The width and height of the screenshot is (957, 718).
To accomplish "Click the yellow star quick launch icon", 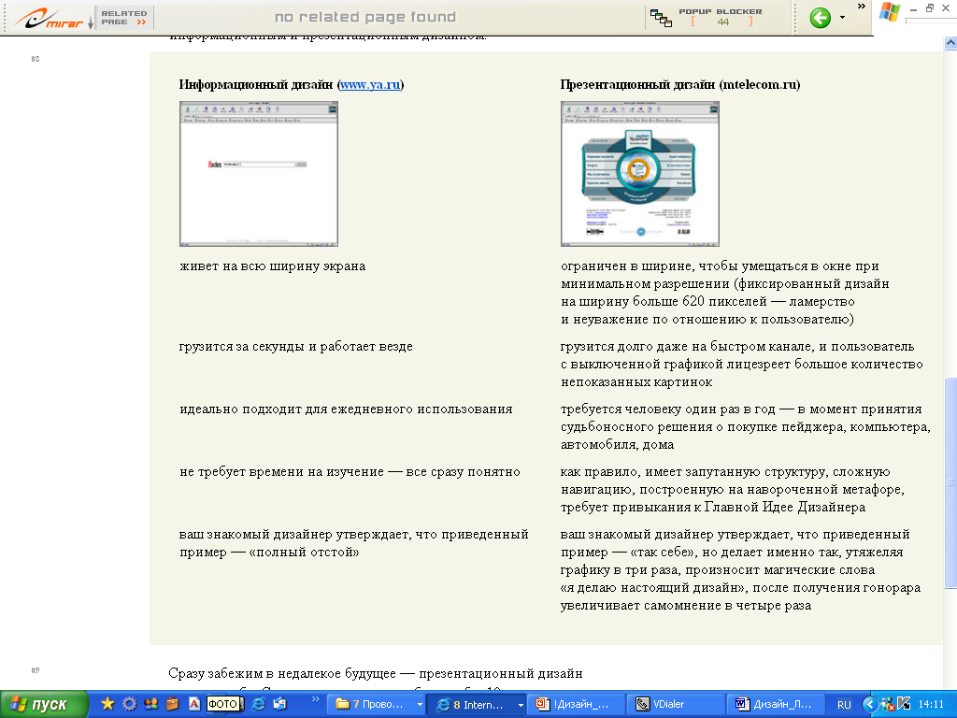I will click(108, 704).
